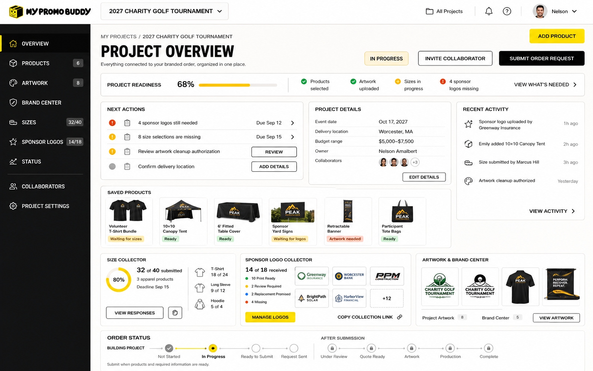Expand the Nelson user menu chevron
The image size is (593, 371).
(x=574, y=11)
